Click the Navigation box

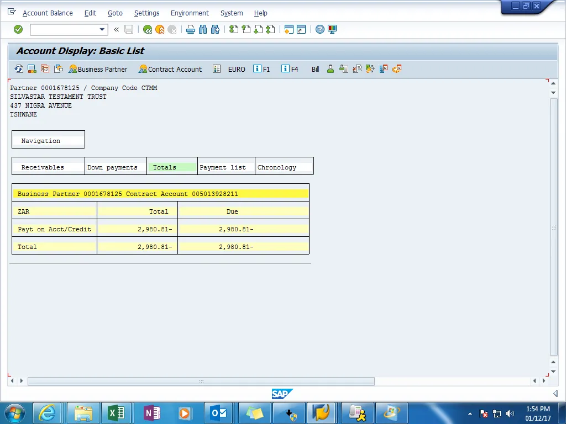point(49,140)
